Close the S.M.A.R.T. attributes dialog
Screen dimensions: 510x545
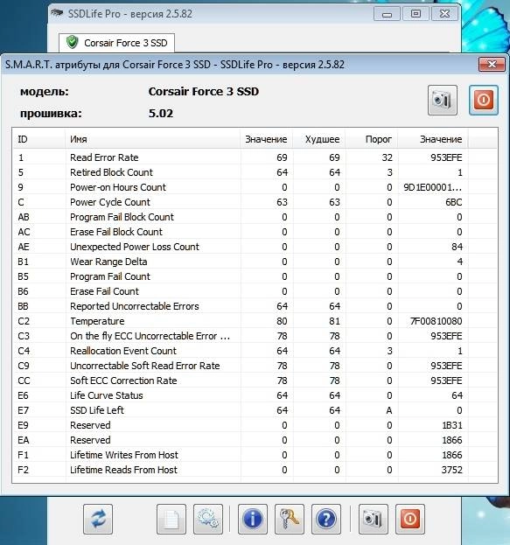(x=492, y=65)
